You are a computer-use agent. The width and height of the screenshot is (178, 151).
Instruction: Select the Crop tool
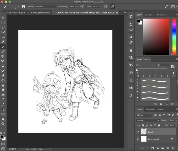pyautogui.click(x=3, y=37)
